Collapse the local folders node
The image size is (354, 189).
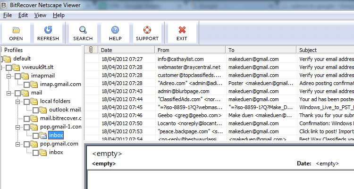pos(17,102)
